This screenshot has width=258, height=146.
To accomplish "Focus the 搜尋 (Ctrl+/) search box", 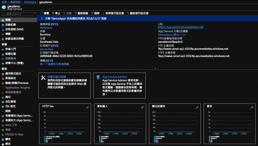I will click(17, 14).
